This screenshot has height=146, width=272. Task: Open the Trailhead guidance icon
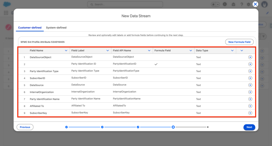coord(233,5)
